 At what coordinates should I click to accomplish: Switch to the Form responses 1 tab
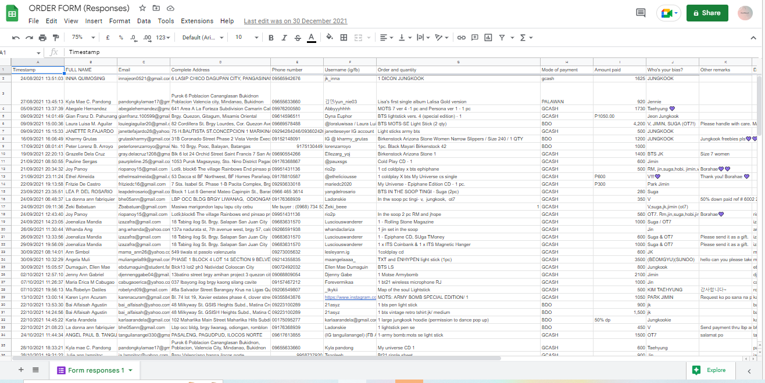point(95,370)
